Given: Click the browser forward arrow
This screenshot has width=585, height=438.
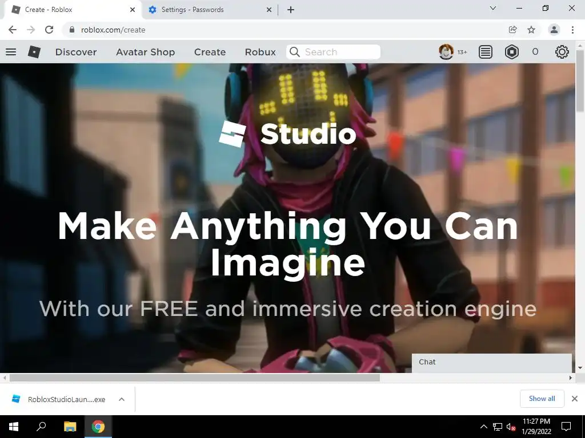Looking at the screenshot, I should (31, 30).
